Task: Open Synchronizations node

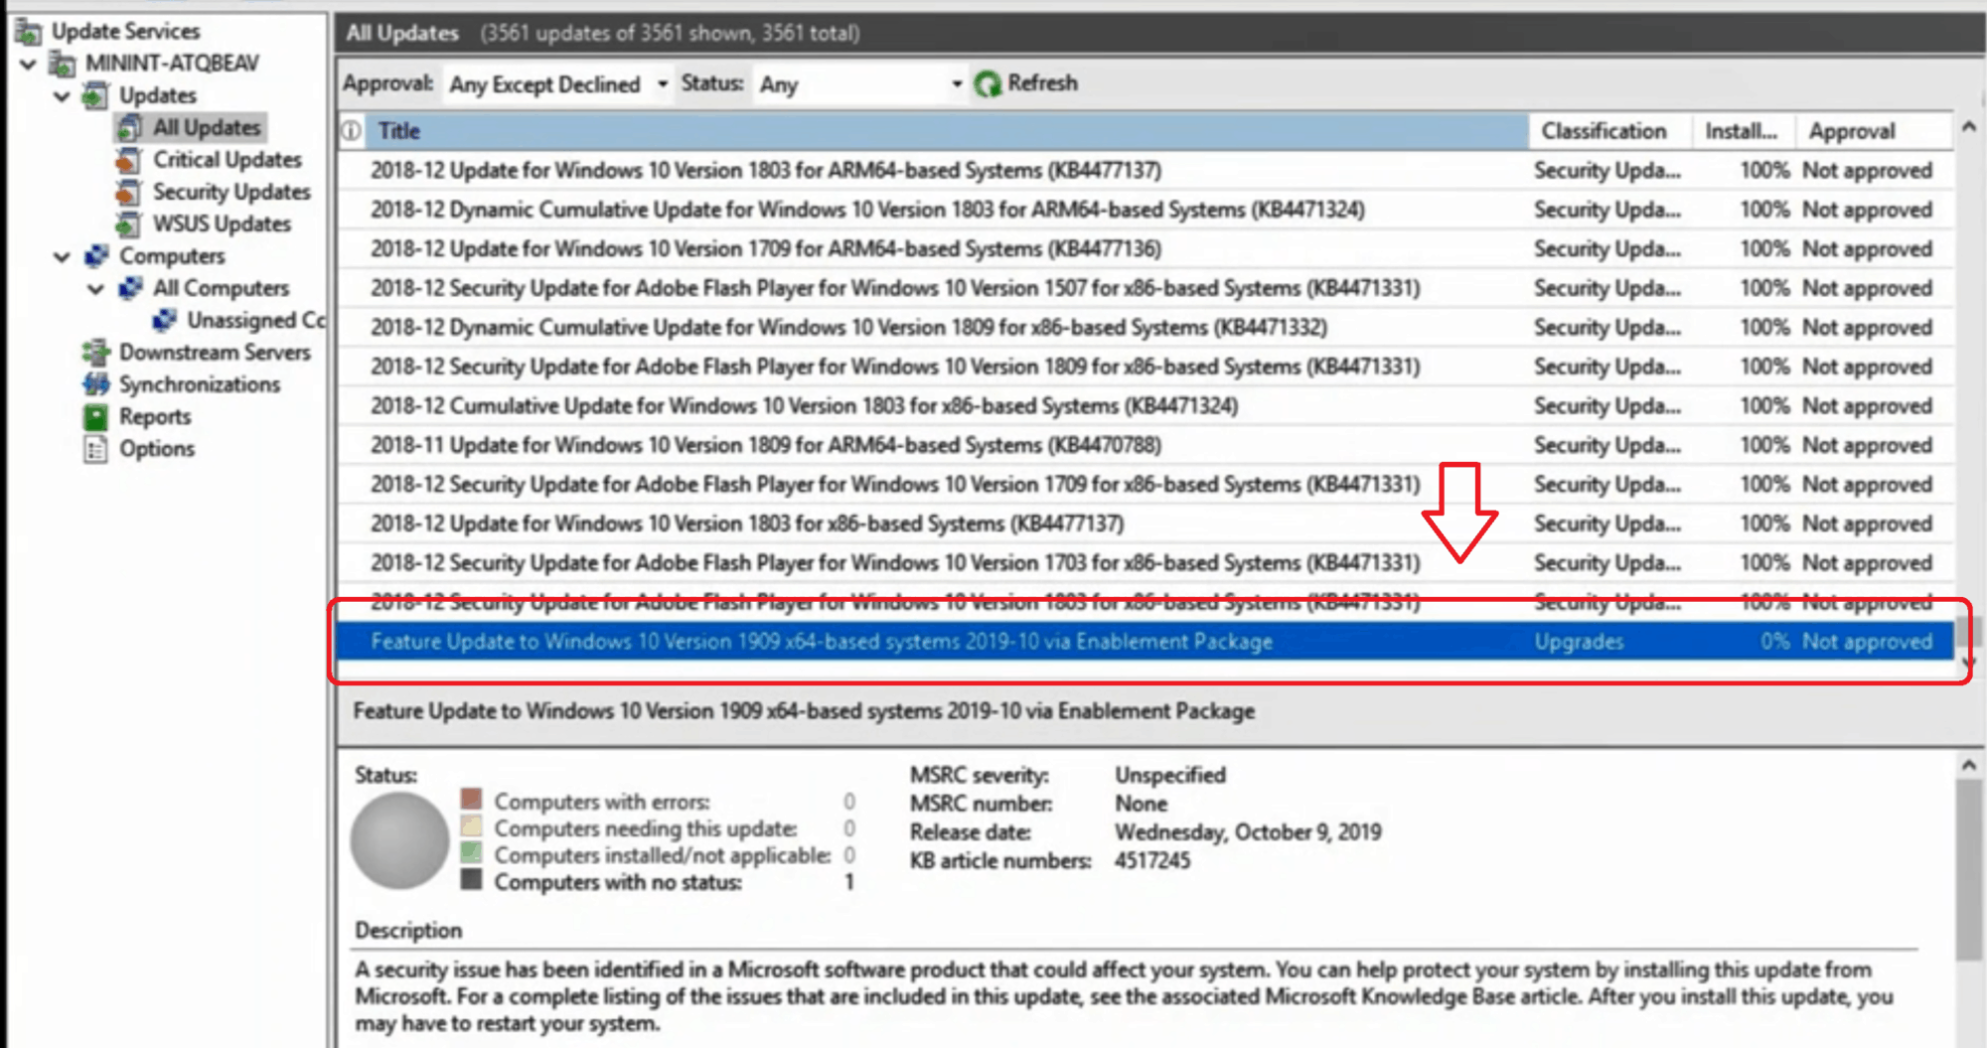Action: click(200, 384)
